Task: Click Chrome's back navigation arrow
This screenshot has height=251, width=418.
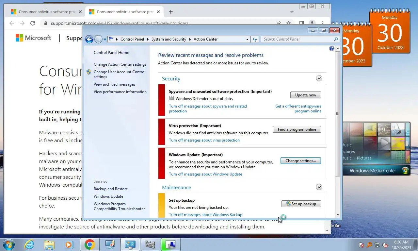Action: (x=12, y=23)
